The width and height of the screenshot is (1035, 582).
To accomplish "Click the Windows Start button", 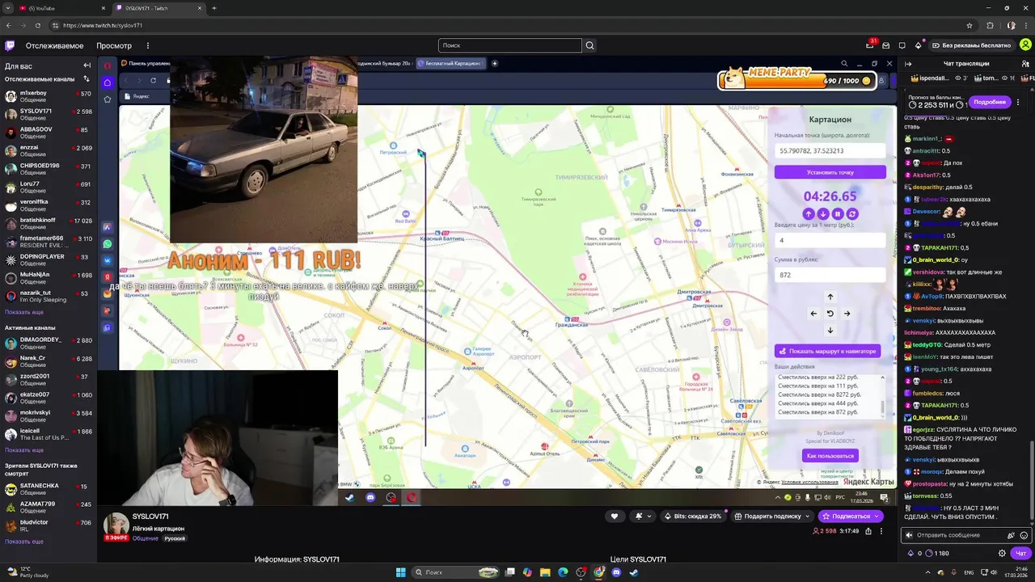I will click(400, 572).
